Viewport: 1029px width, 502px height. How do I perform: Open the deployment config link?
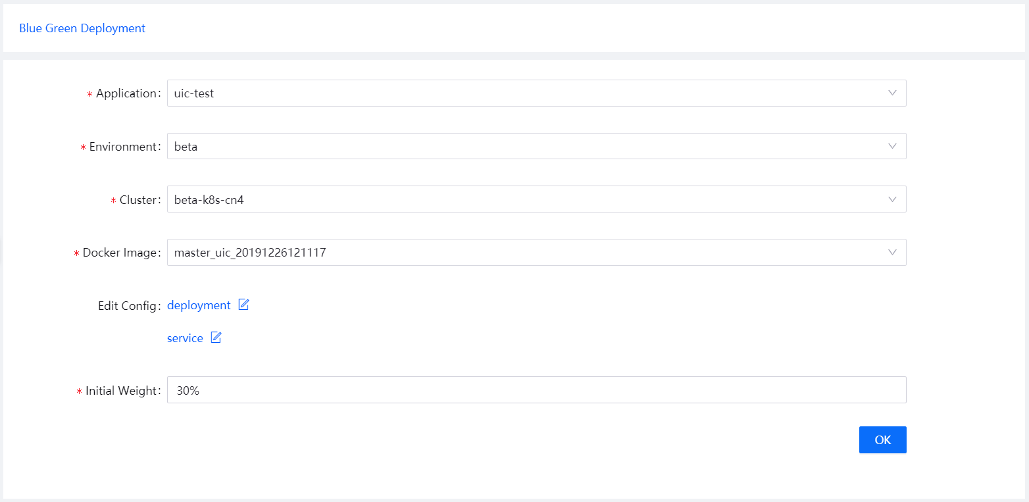coord(199,305)
